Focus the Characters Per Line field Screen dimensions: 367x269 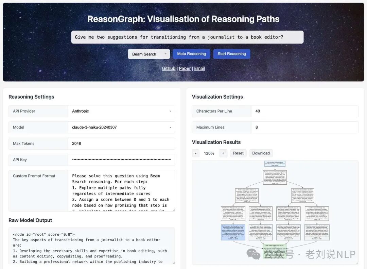point(304,111)
